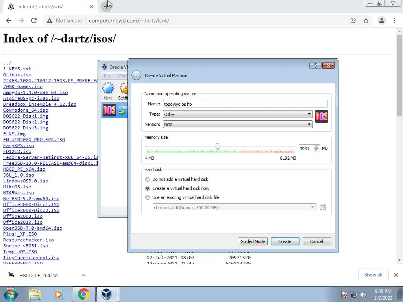Click the Cancel button
This screenshot has width=403, height=302.
(317, 241)
